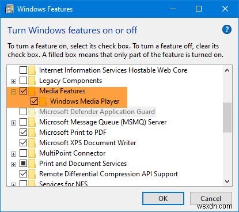This screenshot has height=212, width=239.
Task: Click folder icon beside Legacy Components
Action: pyautogui.click(x=32, y=81)
